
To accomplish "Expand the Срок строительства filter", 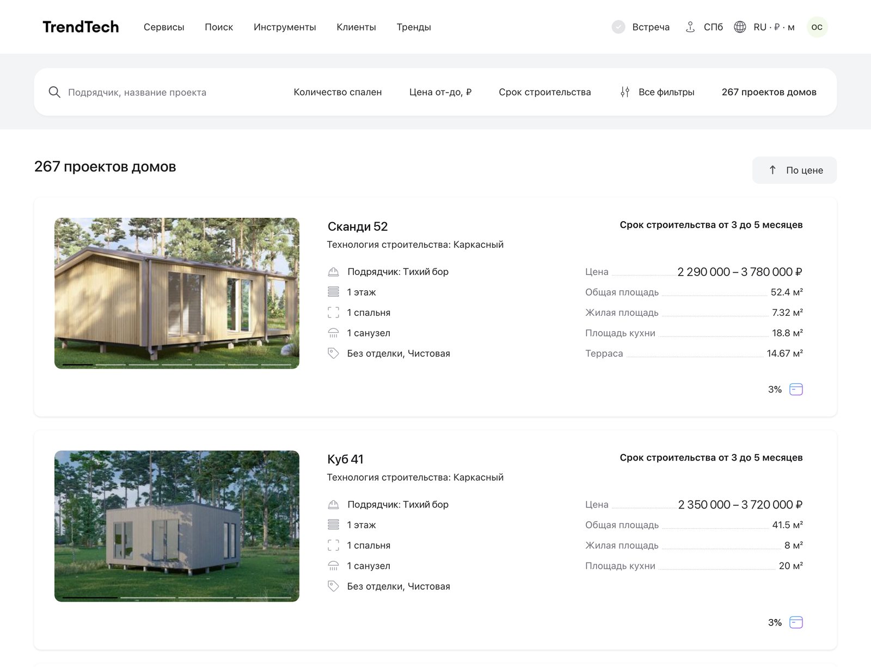I will (545, 92).
